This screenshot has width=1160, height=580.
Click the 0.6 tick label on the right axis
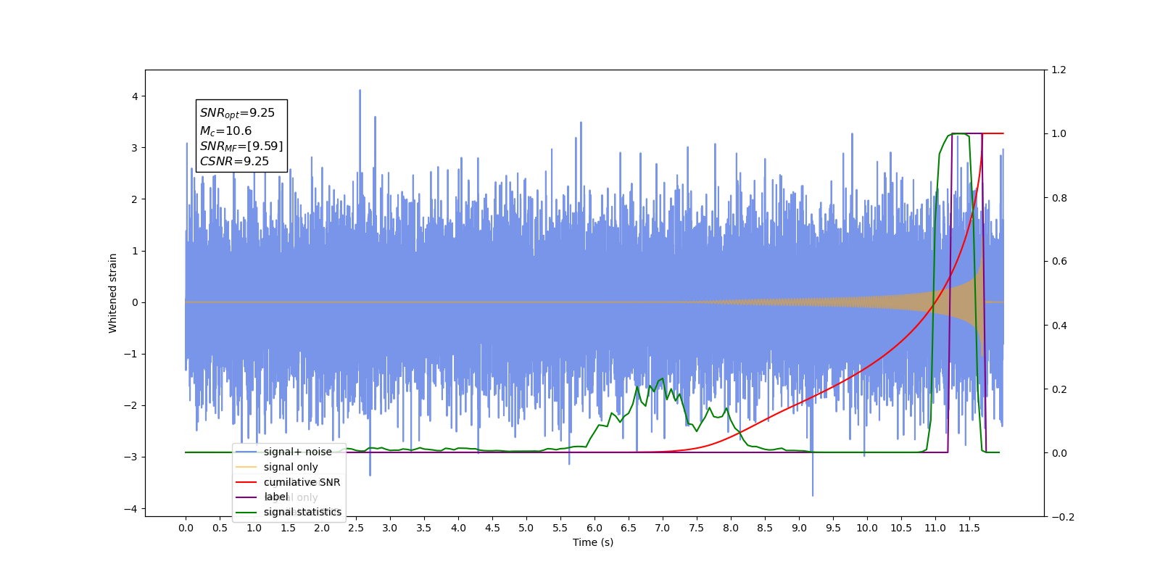click(x=1059, y=262)
